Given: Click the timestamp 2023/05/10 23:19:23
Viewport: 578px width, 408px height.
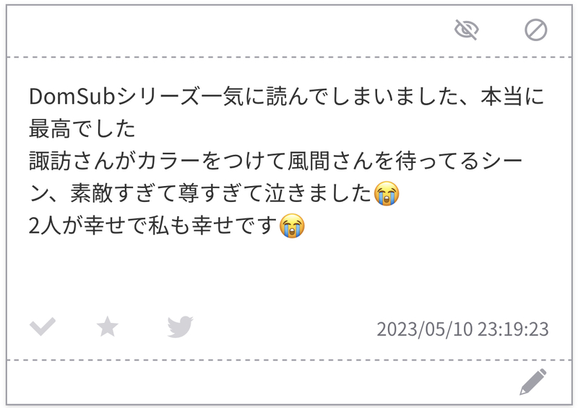Looking at the screenshot, I should [x=462, y=329].
